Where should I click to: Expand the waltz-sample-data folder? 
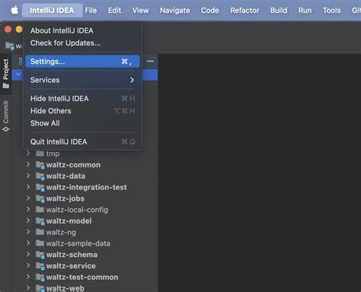click(28, 243)
